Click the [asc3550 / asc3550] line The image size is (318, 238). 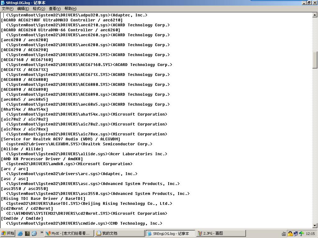coord(25,189)
